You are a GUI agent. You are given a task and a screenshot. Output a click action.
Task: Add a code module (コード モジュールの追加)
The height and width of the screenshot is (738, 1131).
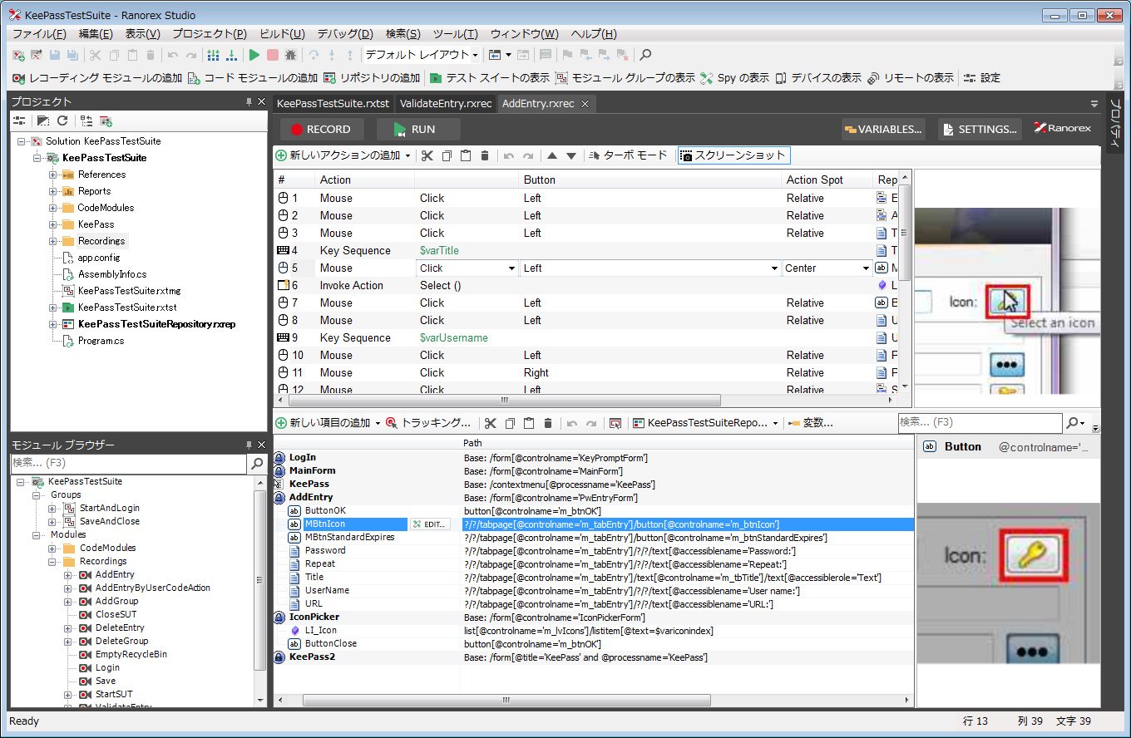(x=253, y=78)
